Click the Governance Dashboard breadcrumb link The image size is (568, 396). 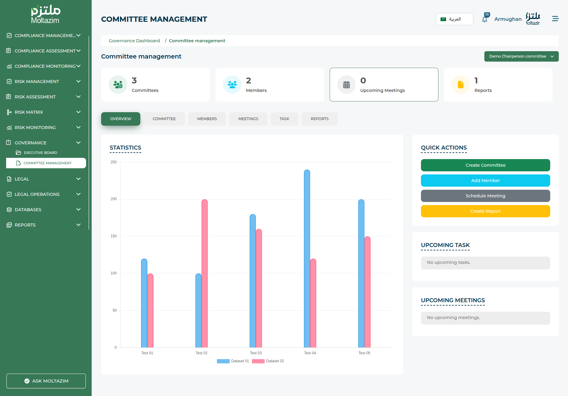pyautogui.click(x=134, y=41)
